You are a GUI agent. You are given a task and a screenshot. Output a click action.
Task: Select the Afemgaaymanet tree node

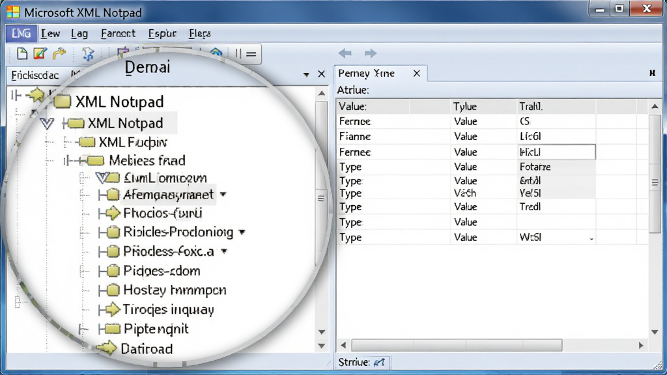click(169, 195)
